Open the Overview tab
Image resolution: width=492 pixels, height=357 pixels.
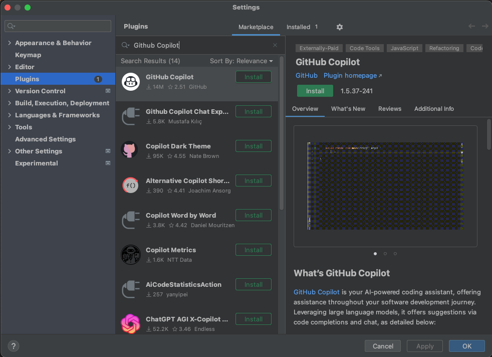click(305, 109)
